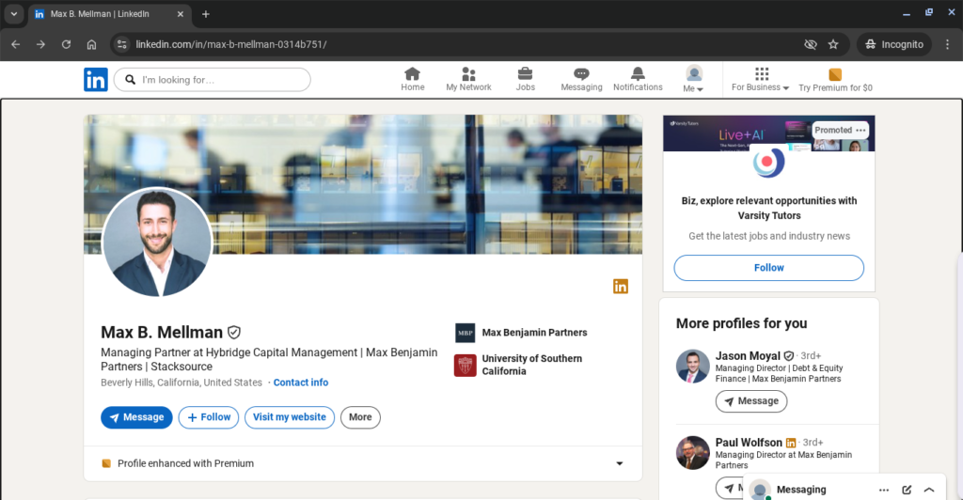The width and height of the screenshot is (963, 500).
Task: Open the Chrome three-dot menu
Action: coord(948,44)
